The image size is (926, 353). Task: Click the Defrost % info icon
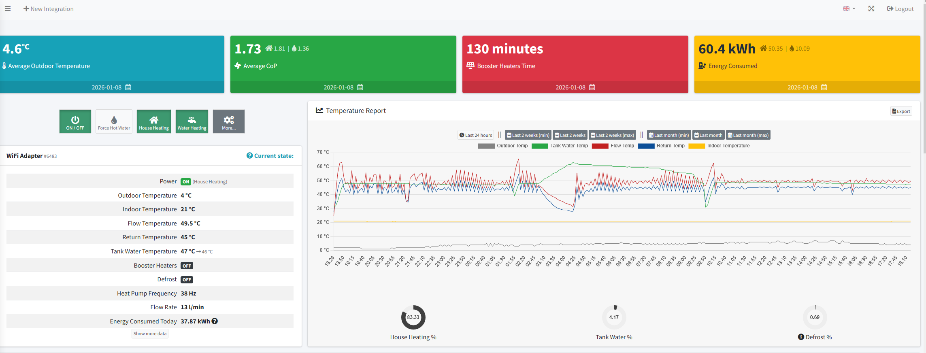801,337
